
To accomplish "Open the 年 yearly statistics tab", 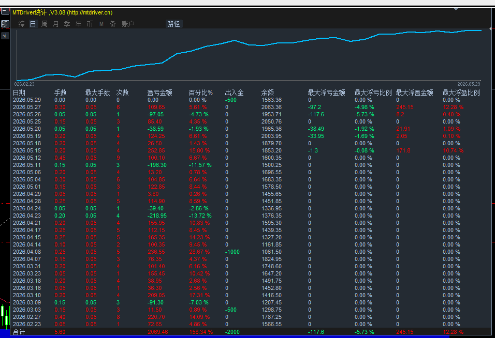I will tap(78, 24).
